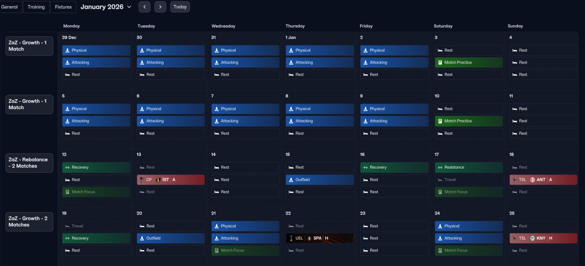Click the Antalyaspor badge on Sunday 18 fixture
Image resolution: width=585 pixels, height=266 pixels.
[532, 180]
